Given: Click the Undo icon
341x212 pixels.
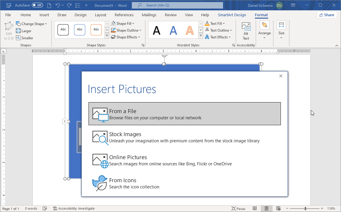Looking at the screenshot, I should pos(57,5).
